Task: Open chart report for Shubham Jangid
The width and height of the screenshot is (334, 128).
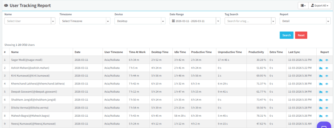Action: (x=321, y=100)
